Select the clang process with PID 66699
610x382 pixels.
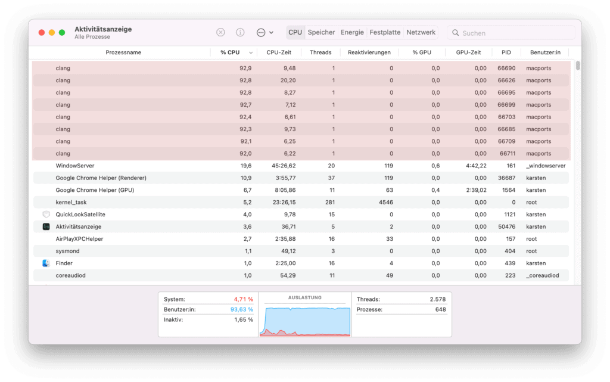point(301,105)
